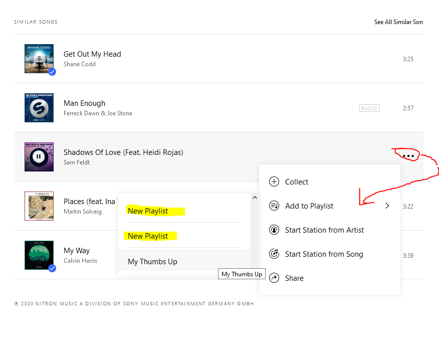Click the RADIO badge on Man Enough
This screenshot has width=439, height=360.
tap(369, 108)
